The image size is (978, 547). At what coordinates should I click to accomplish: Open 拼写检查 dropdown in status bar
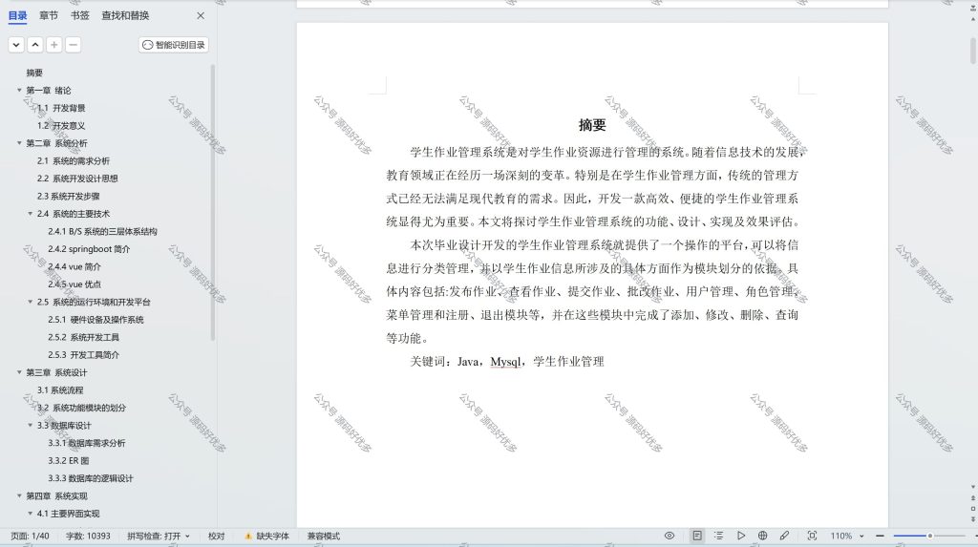click(159, 536)
